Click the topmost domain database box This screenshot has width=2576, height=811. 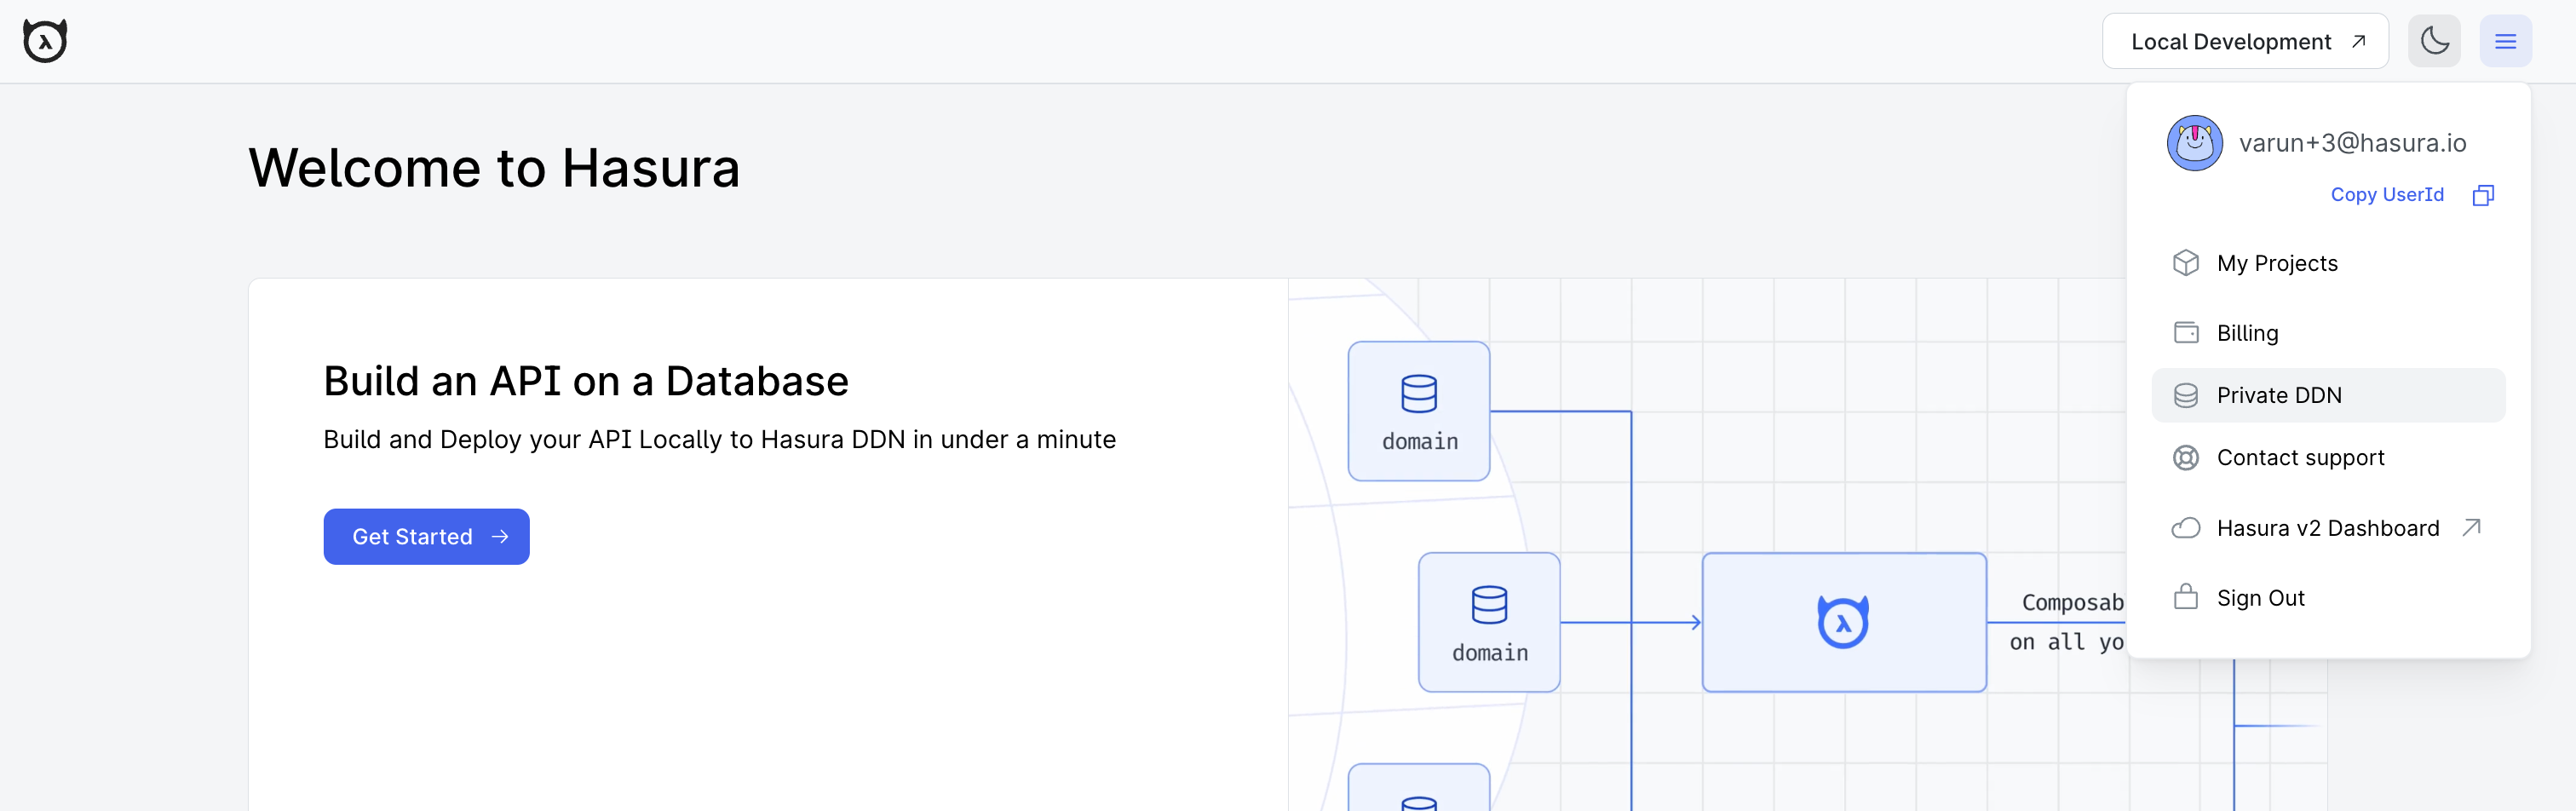point(1418,411)
